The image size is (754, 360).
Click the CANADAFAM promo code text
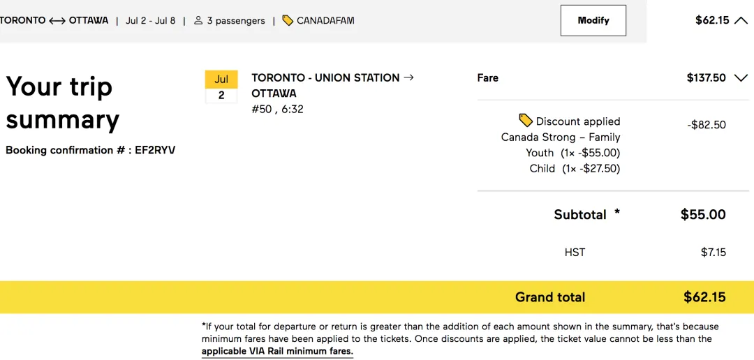325,20
